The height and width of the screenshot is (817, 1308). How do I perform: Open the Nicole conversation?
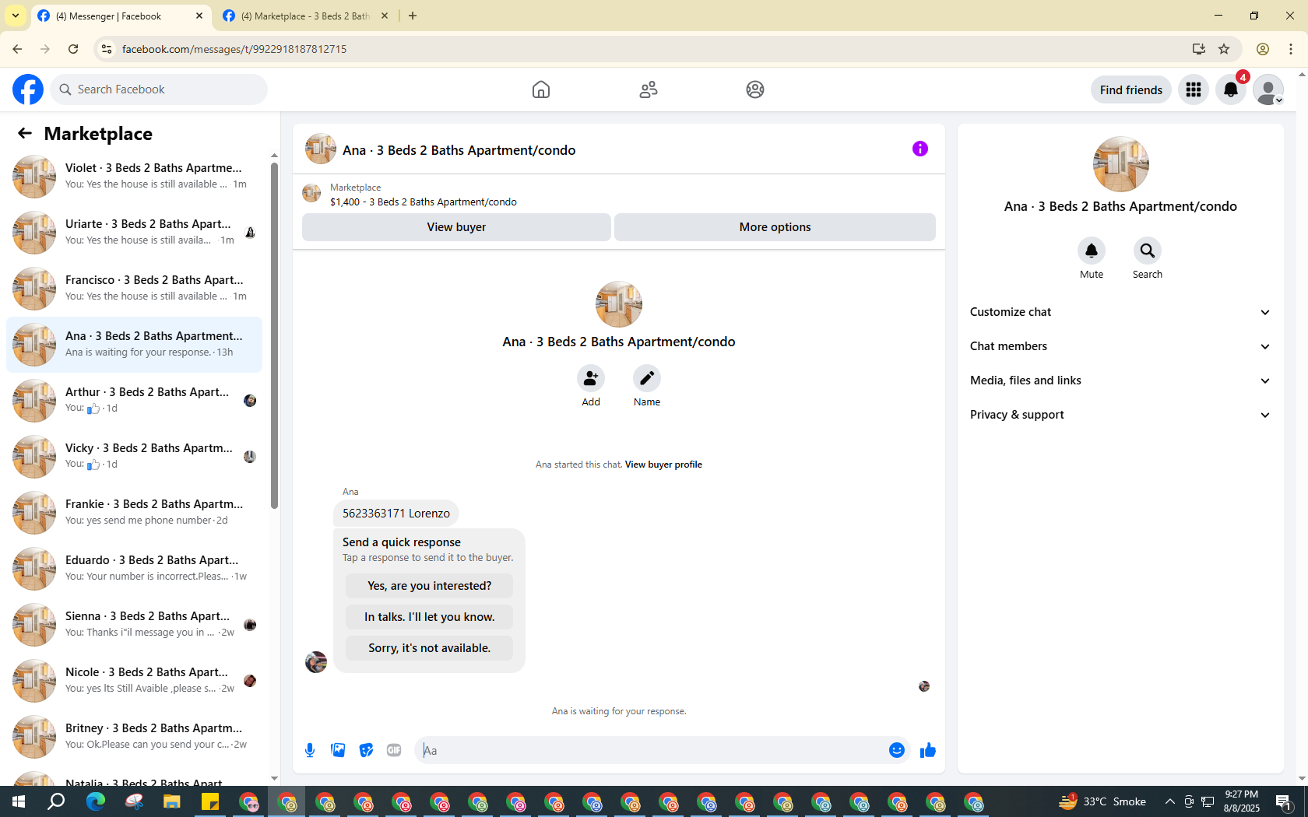(x=134, y=681)
